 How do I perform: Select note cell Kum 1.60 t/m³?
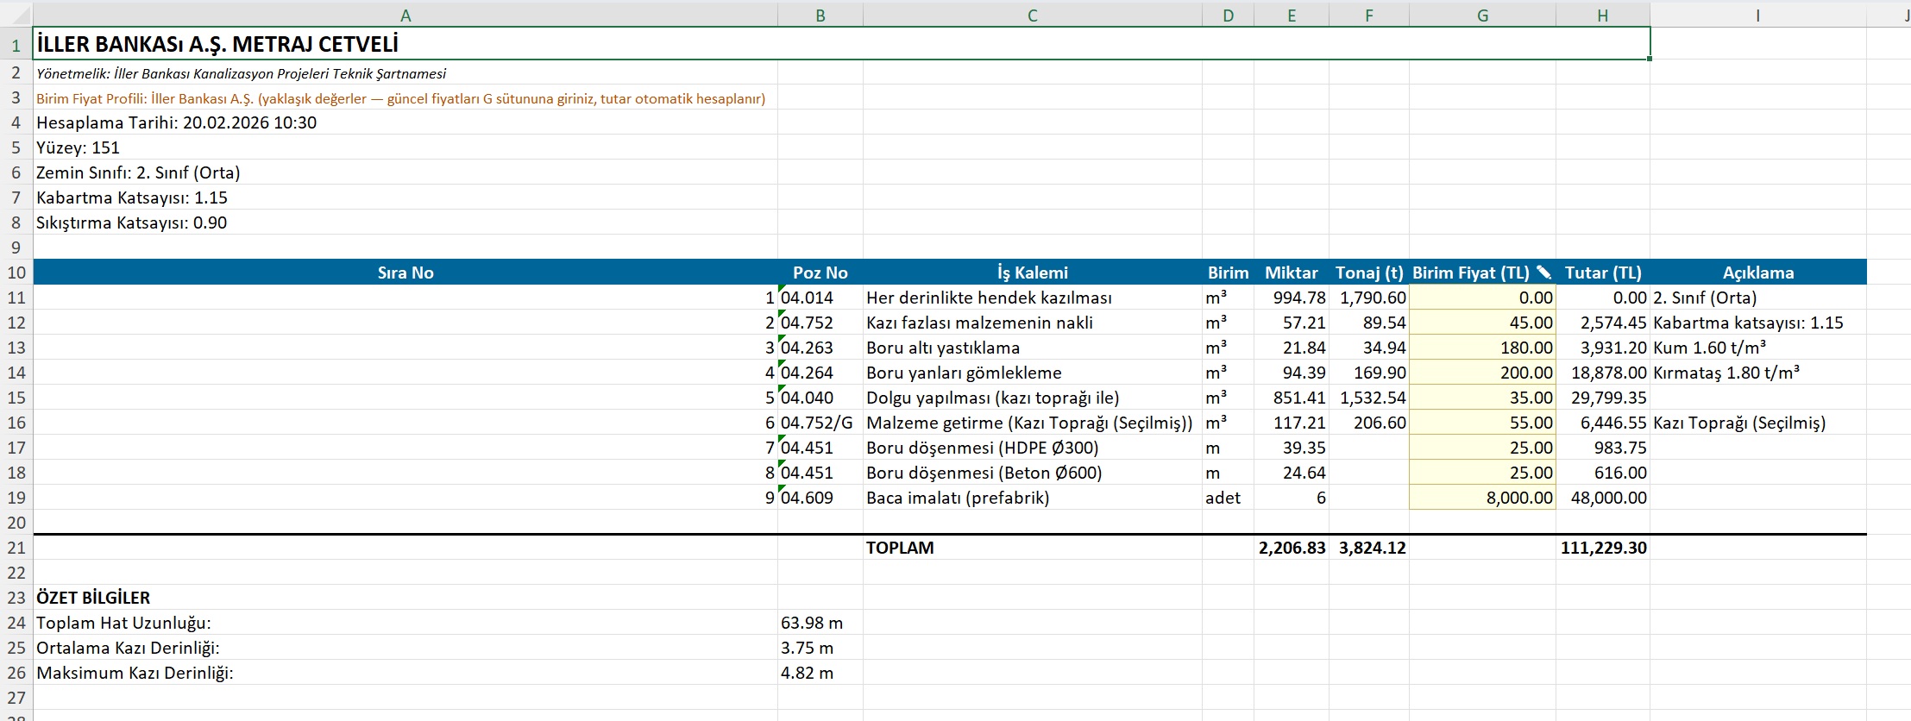click(1757, 348)
